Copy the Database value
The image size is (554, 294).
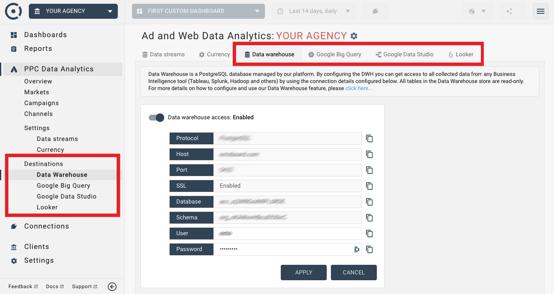coord(369,202)
